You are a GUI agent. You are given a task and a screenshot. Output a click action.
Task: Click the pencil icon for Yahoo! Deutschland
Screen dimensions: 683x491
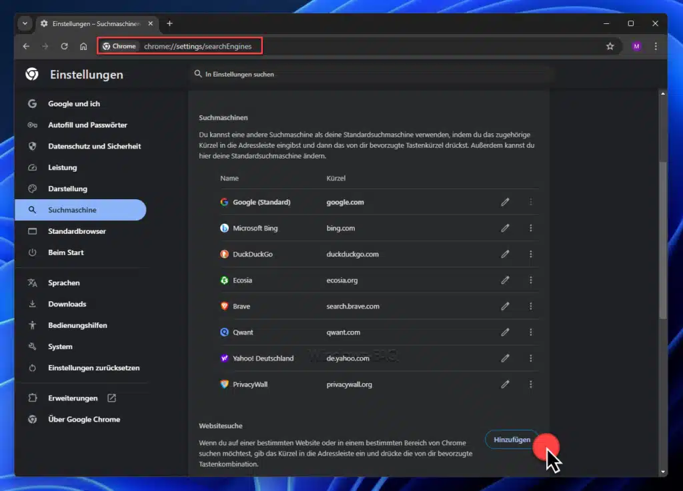point(505,358)
